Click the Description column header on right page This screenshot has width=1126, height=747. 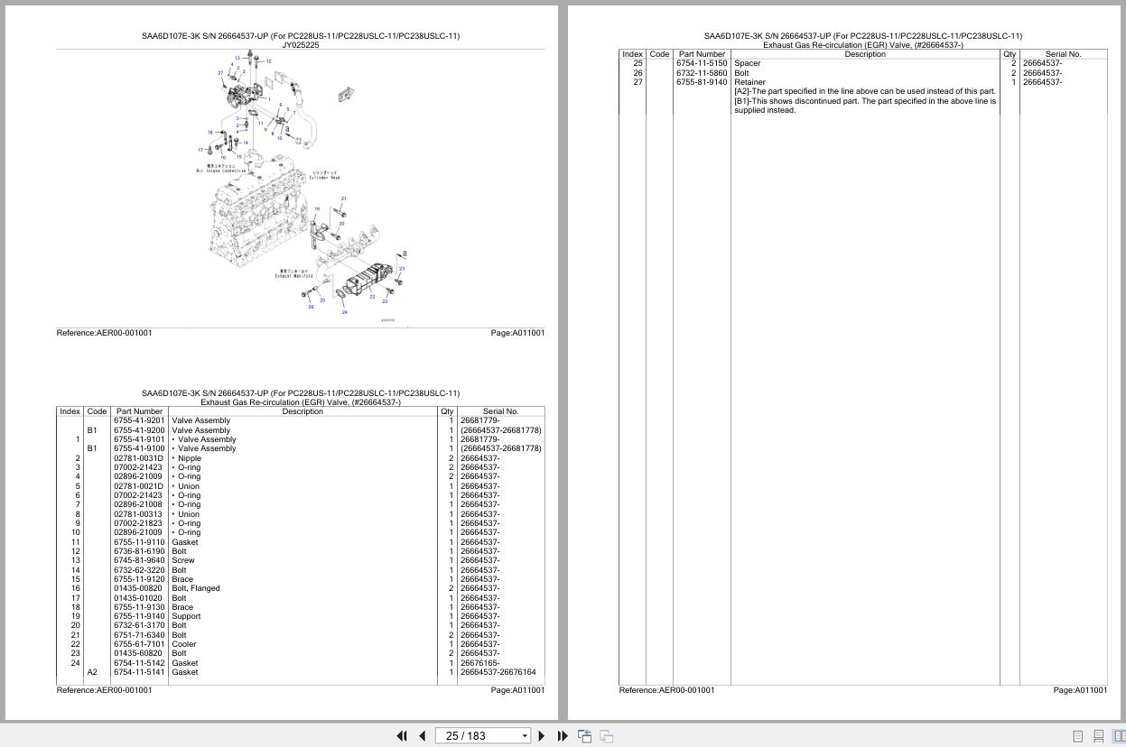point(865,54)
